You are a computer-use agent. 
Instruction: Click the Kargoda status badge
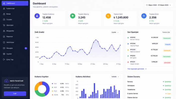168,44
